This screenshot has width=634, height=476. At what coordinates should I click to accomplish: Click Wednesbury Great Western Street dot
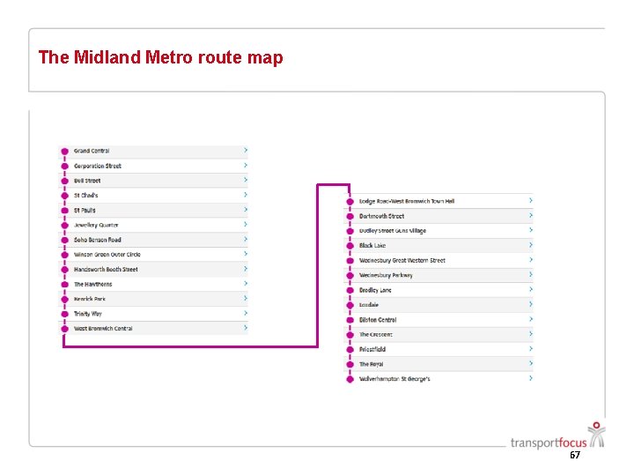[350, 261]
